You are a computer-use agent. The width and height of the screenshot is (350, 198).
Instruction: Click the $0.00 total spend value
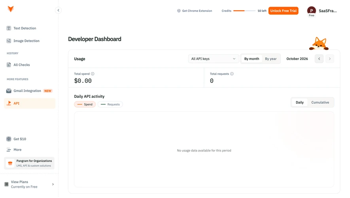[x=83, y=80]
